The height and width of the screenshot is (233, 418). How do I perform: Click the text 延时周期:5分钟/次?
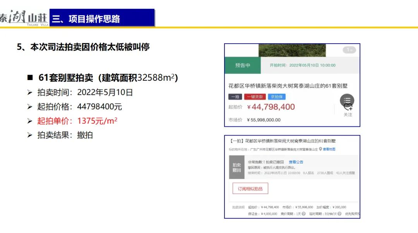click(x=323, y=214)
